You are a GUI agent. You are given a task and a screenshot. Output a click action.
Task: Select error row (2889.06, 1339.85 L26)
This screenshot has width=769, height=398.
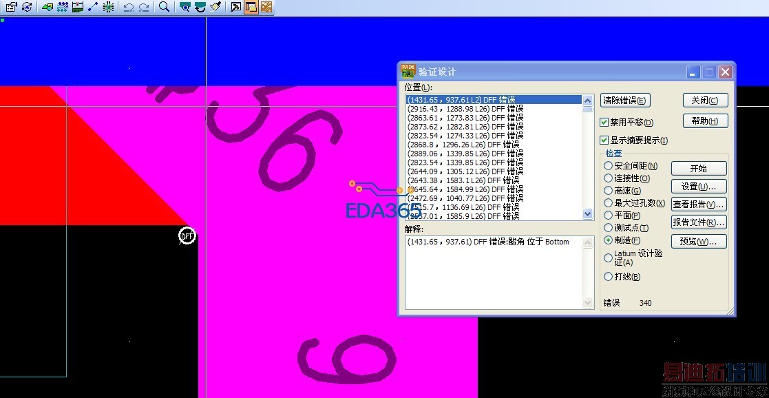494,153
